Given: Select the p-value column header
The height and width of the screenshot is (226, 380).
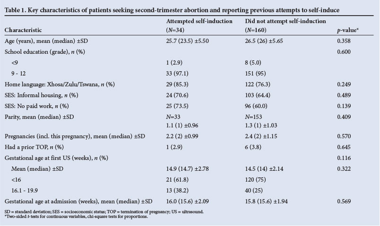Looking at the screenshot, I should pos(346,30).
